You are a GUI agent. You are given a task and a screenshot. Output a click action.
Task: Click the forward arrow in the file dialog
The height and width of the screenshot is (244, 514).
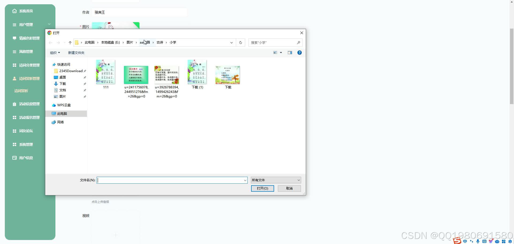[x=58, y=42]
